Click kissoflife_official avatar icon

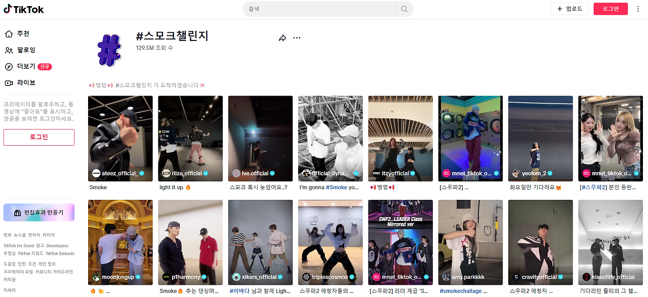(x=586, y=277)
